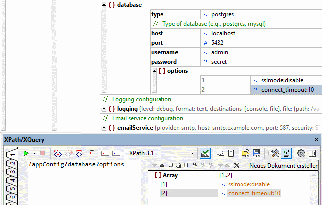Viewport: 322px width, 205px height.
Task: Collapse the Array node in results
Action: coord(152,175)
